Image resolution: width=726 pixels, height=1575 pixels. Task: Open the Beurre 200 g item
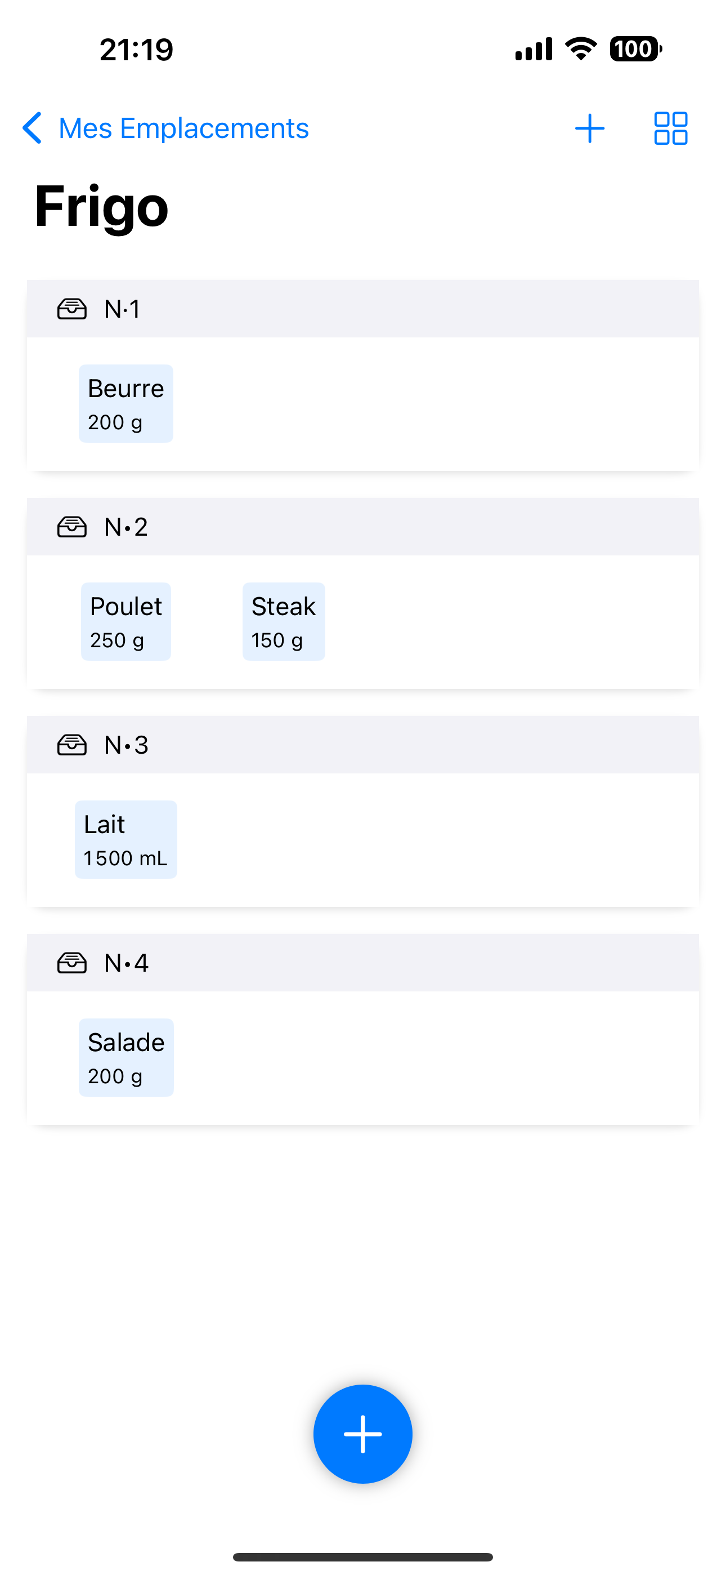[126, 403]
